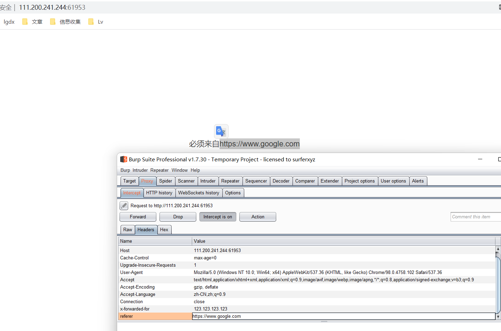
Task: Select the Intercept sub-tab
Action: click(x=132, y=193)
